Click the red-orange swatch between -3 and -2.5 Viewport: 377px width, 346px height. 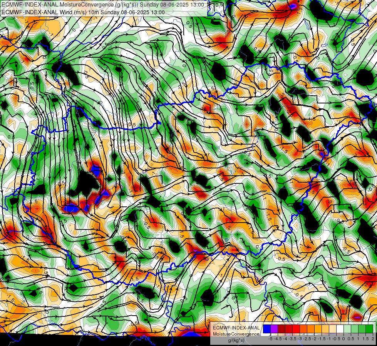(x=303, y=329)
